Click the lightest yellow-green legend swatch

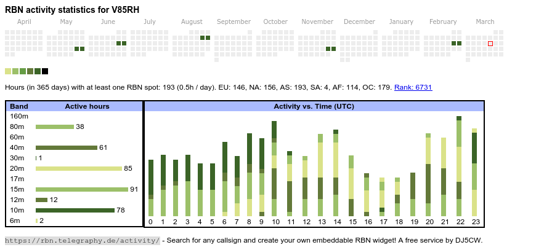(x=8, y=71)
